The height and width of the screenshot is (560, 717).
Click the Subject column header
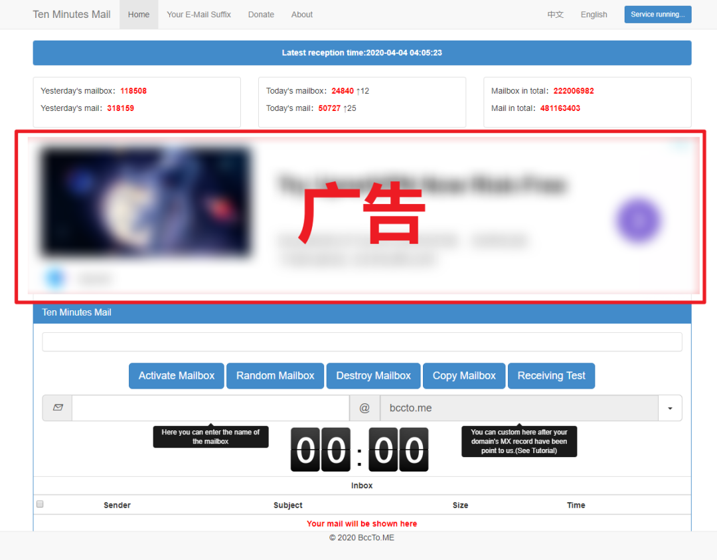287,505
